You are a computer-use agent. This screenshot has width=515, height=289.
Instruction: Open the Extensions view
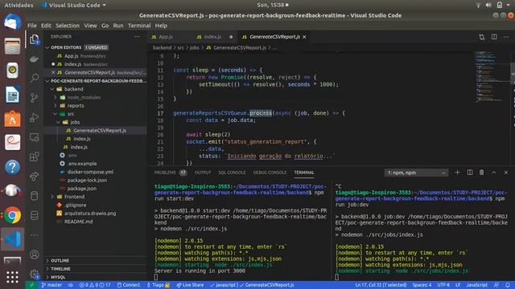(34, 157)
